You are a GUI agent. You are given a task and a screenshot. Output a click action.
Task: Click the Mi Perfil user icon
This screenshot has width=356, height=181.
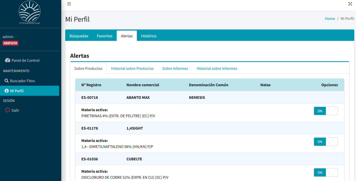click(x=7, y=91)
